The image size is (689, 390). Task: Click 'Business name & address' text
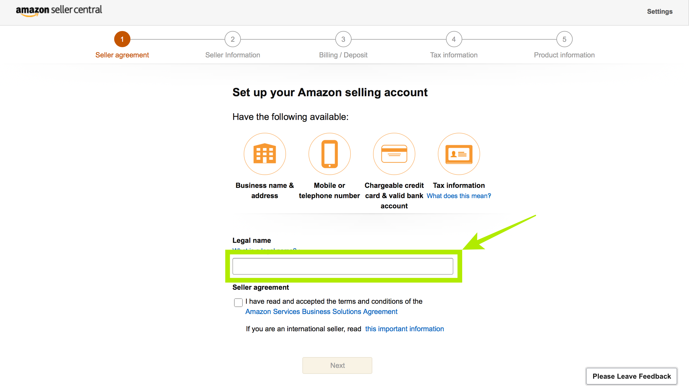pos(265,191)
